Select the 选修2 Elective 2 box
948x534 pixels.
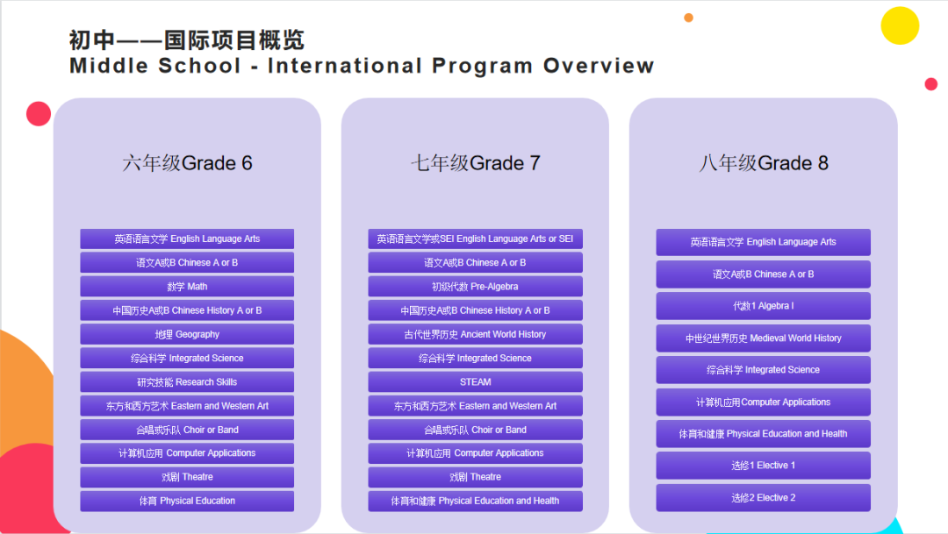764,498
